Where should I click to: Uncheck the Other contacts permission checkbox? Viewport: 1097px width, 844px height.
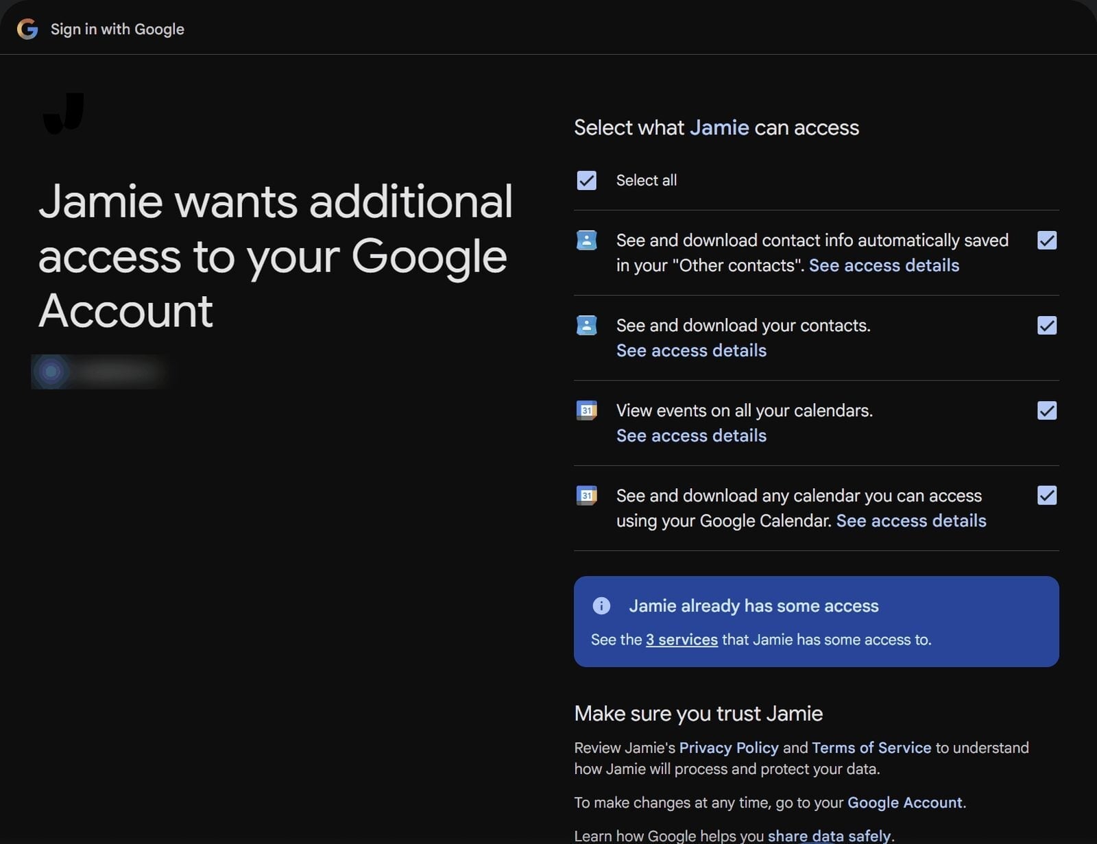[x=1047, y=240]
